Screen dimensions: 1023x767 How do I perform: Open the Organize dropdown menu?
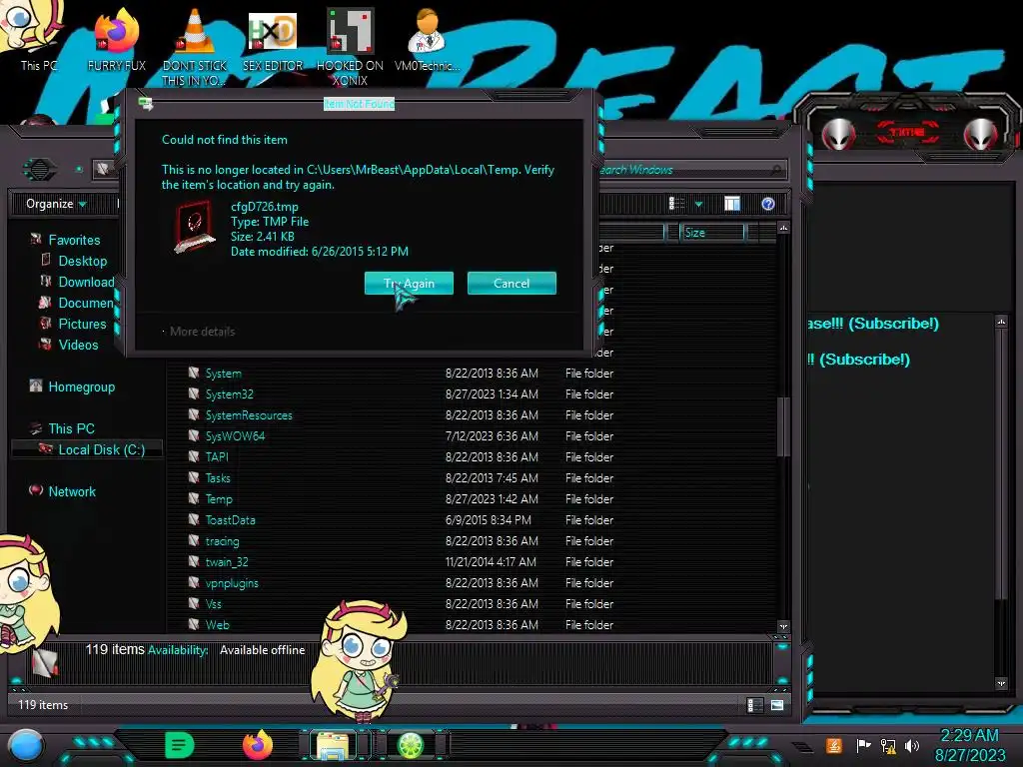(56, 204)
